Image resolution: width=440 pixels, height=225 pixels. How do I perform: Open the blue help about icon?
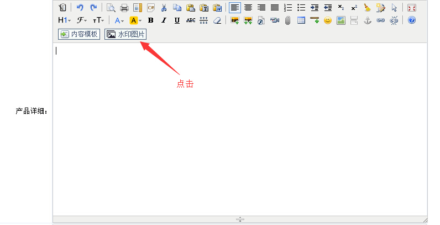(x=412, y=20)
